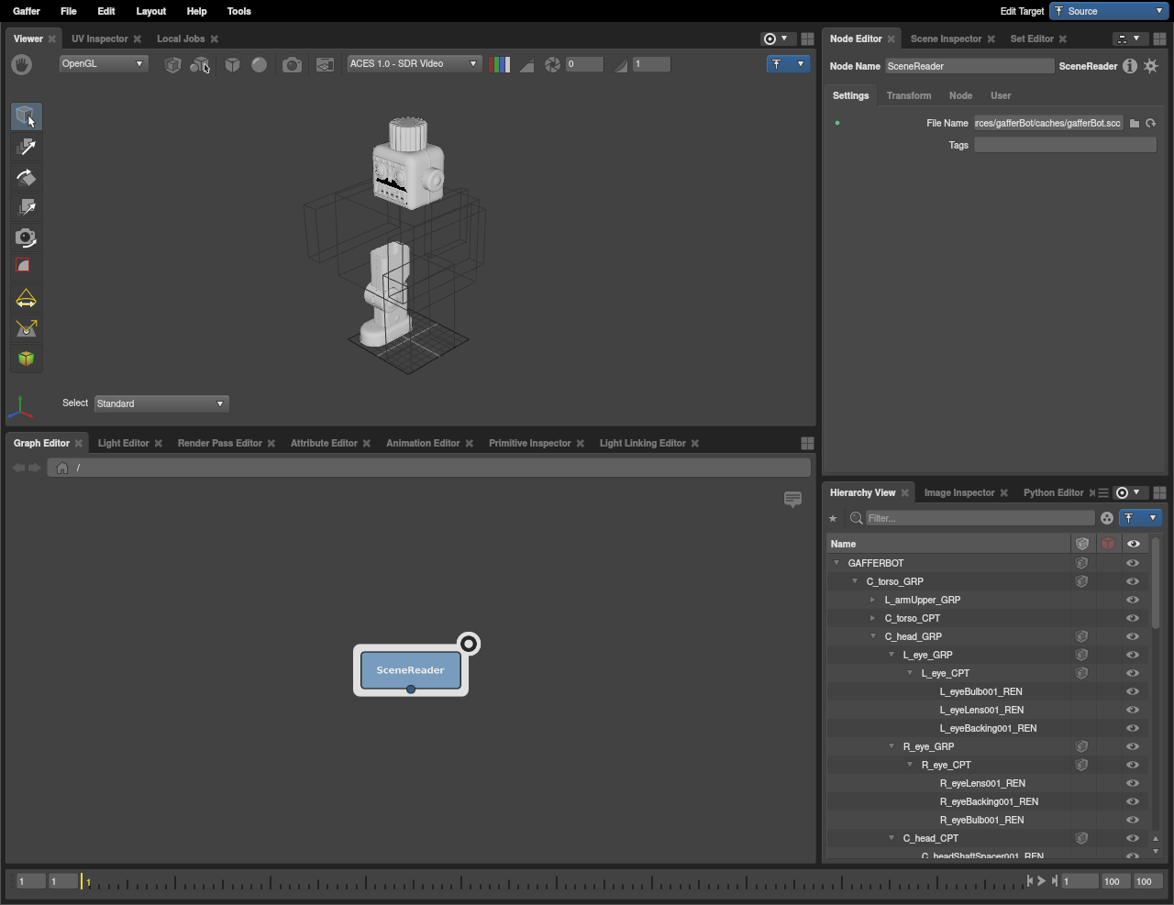Activate the Scale tool

[x=26, y=207]
